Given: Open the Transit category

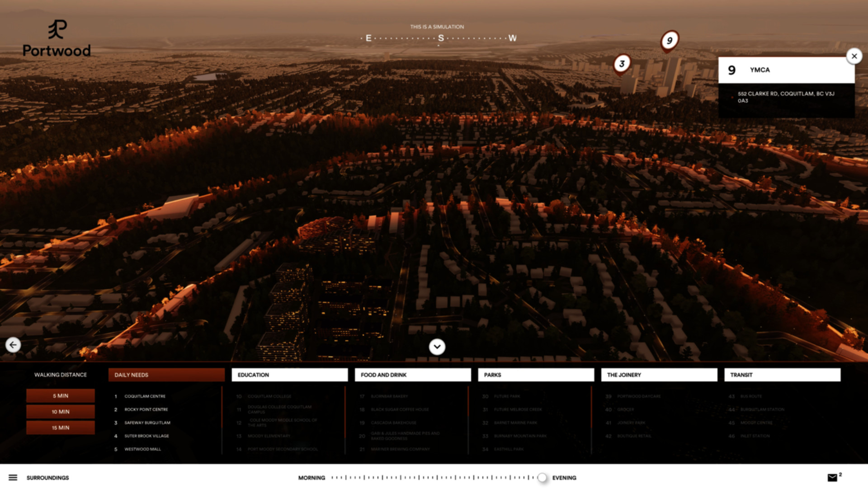Looking at the screenshot, I should [782, 375].
